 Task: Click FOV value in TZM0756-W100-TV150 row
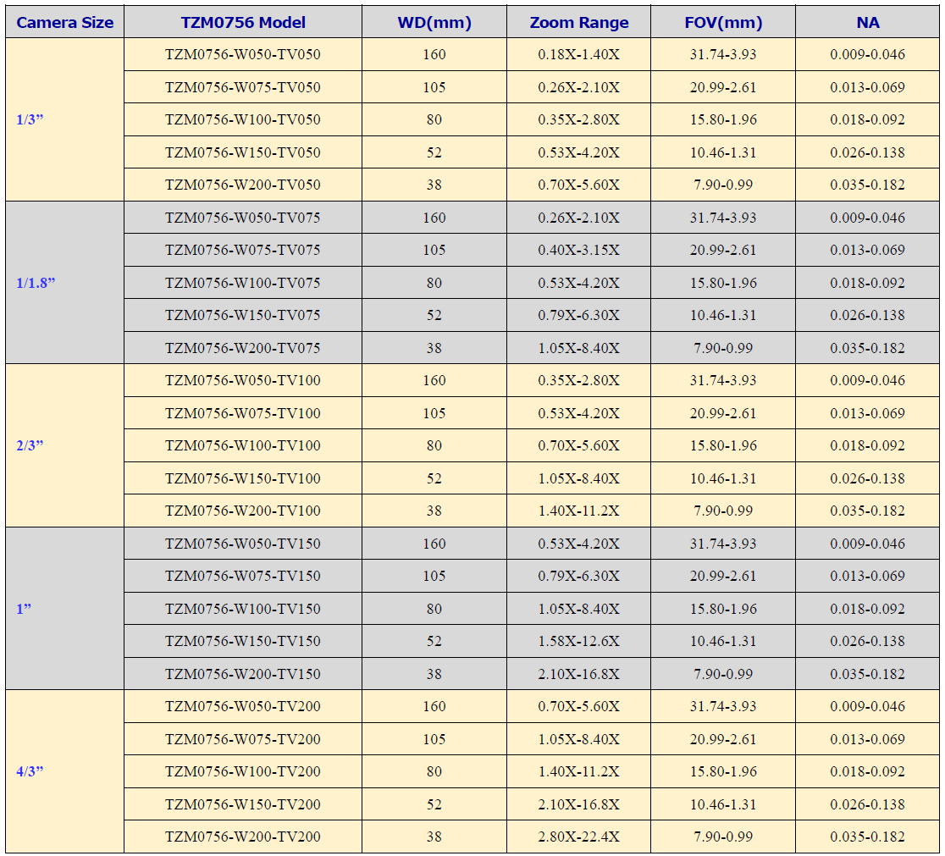723,609
